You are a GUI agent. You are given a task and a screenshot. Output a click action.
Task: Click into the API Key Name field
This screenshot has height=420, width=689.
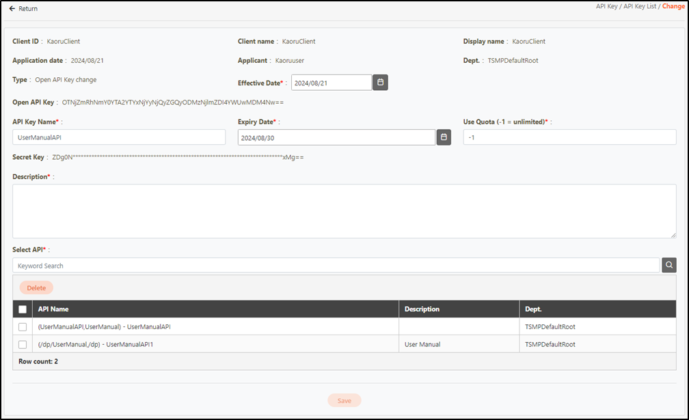pyautogui.click(x=119, y=137)
